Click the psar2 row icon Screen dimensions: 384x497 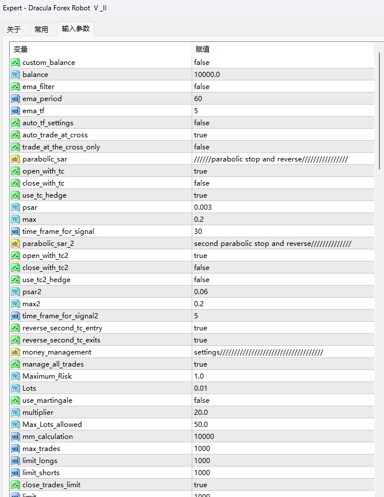(15, 292)
